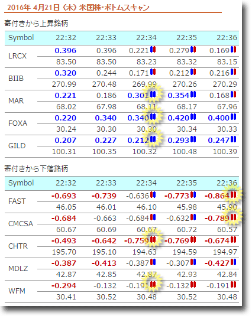This screenshot has width=252, height=316.
Task: Select MDLZ price 42.93
Action: coord(187,274)
